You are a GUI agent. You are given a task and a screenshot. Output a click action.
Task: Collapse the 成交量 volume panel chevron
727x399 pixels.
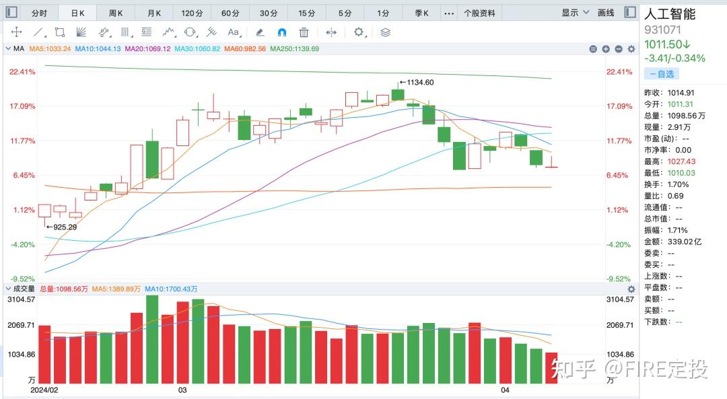click(x=8, y=288)
